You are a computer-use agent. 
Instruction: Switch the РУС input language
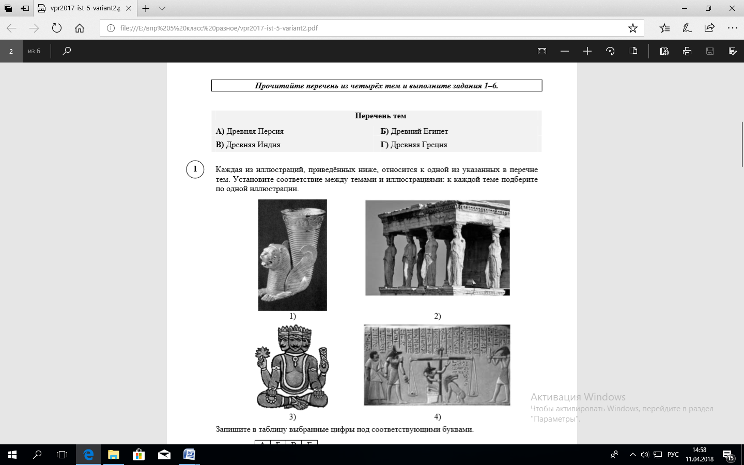point(673,455)
